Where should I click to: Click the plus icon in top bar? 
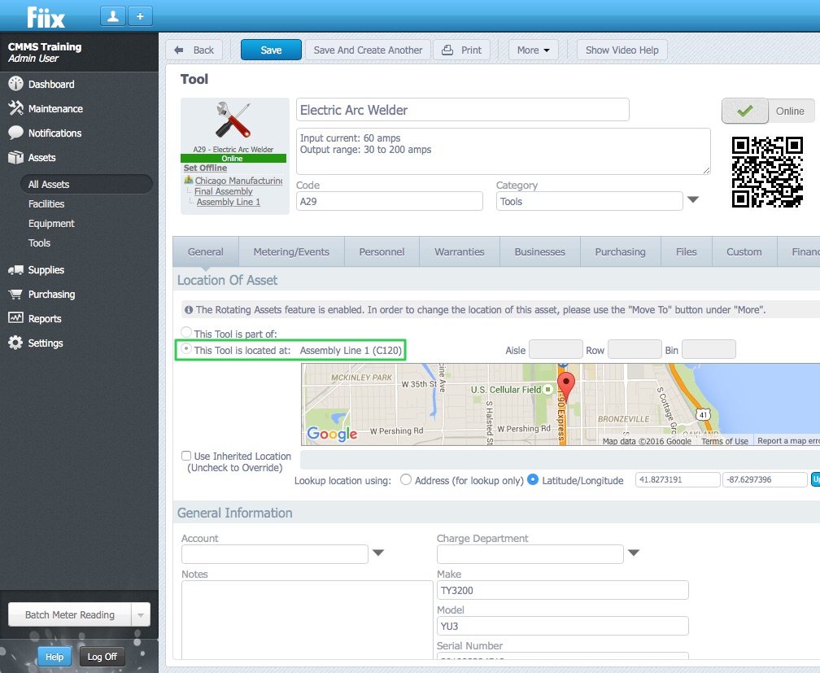click(x=140, y=15)
